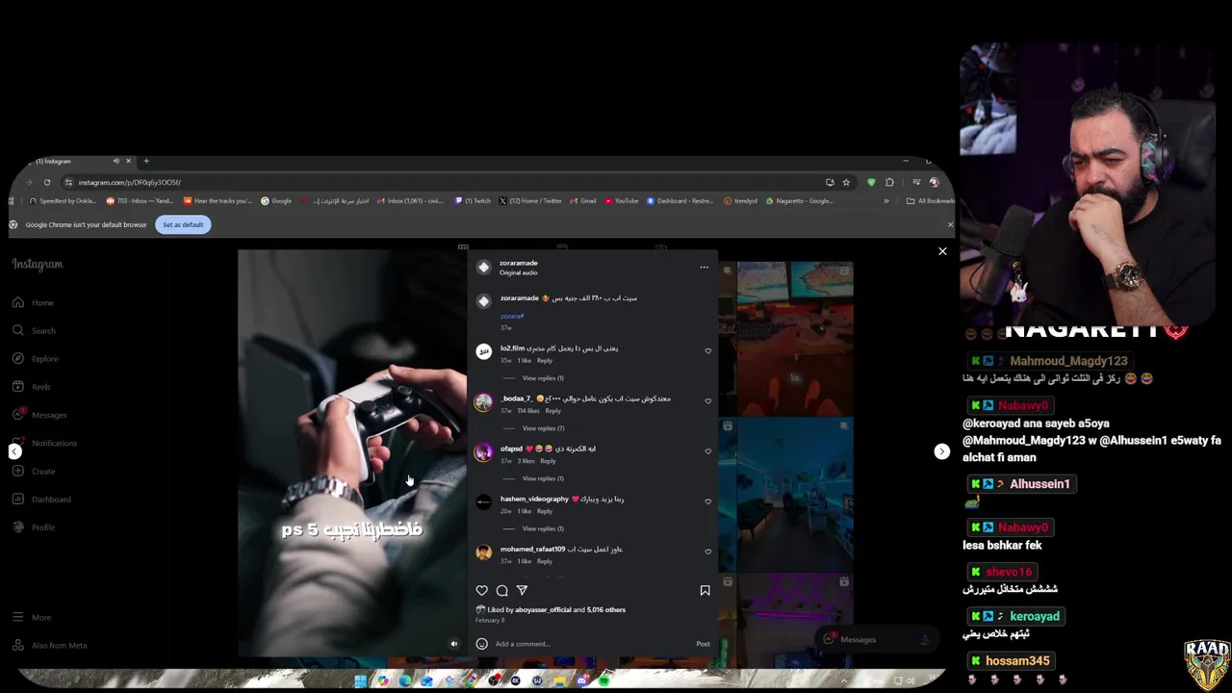Click the Post comment button
This screenshot has width=1232, height=693.
704,644
